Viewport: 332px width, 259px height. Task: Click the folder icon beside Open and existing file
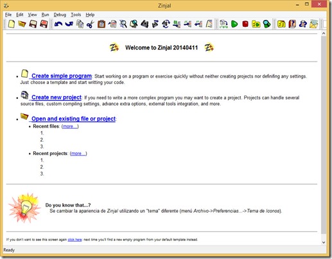tap(24, 117)
